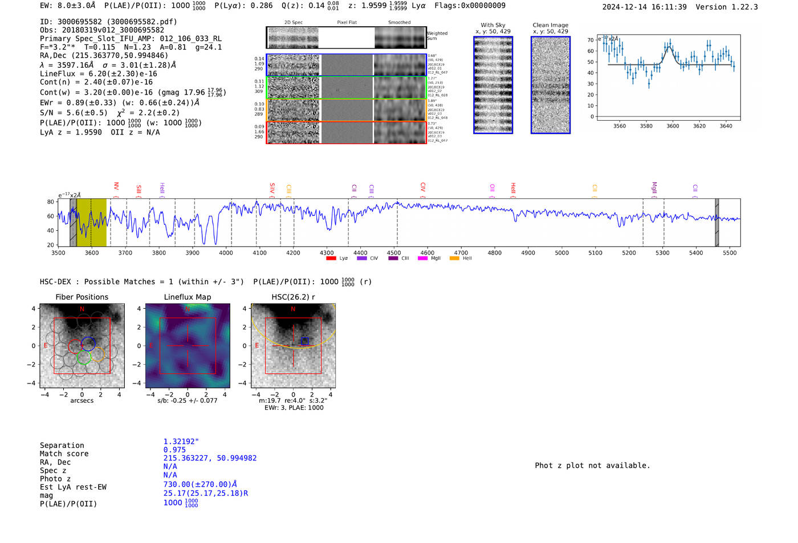
Task: Select the Weighted Sum 2D spectrum row
Action: pyautogui.click(x=347, y=38)
